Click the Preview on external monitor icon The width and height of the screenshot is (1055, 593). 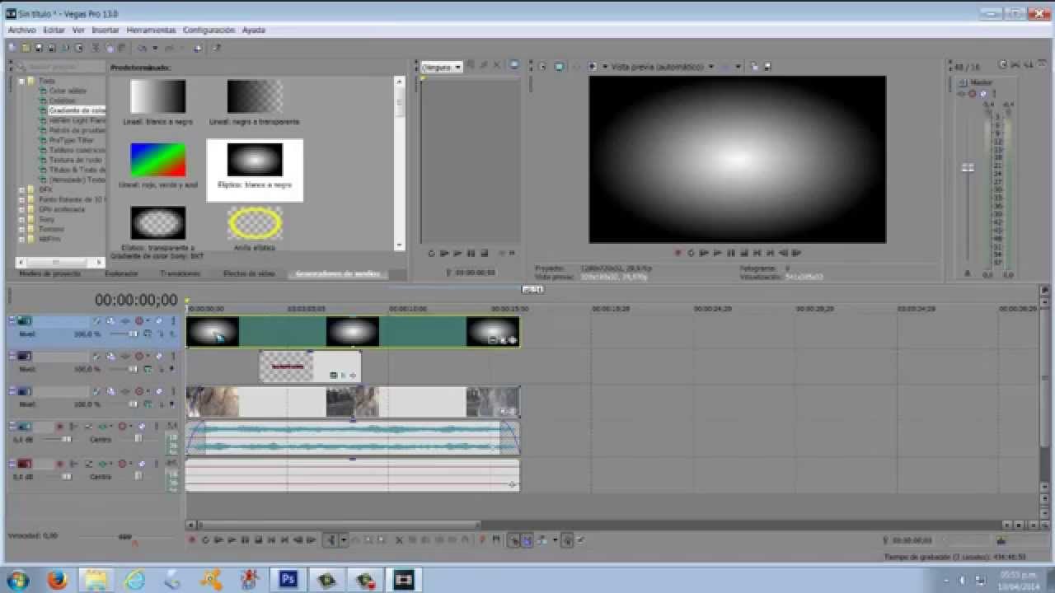(559, 66)
